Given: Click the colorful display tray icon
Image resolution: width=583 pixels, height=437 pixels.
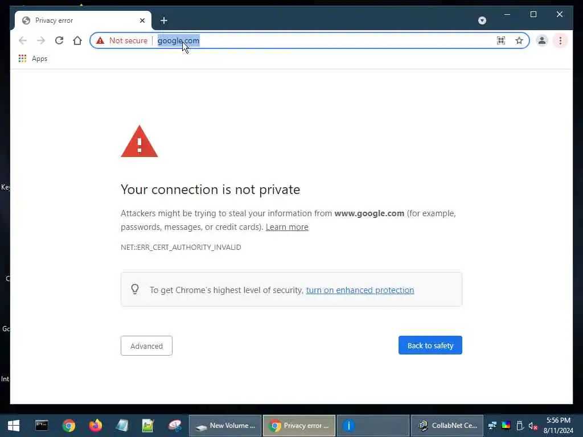Looking at the screenshot, I should (506, 426).
